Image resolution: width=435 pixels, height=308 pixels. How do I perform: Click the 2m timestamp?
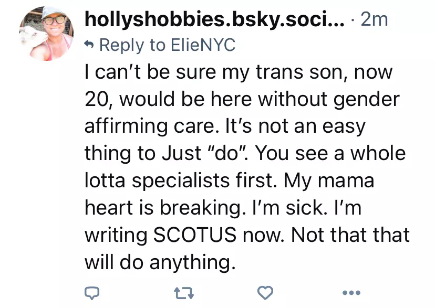click(x=374, y=19)
